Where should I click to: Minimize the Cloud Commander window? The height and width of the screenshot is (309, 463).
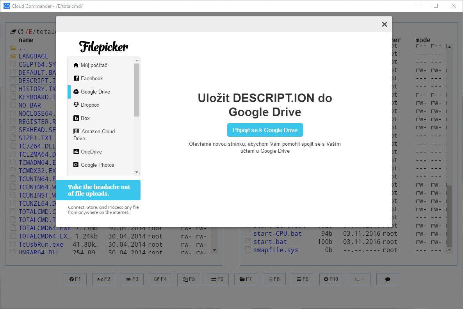pos(418,6)
